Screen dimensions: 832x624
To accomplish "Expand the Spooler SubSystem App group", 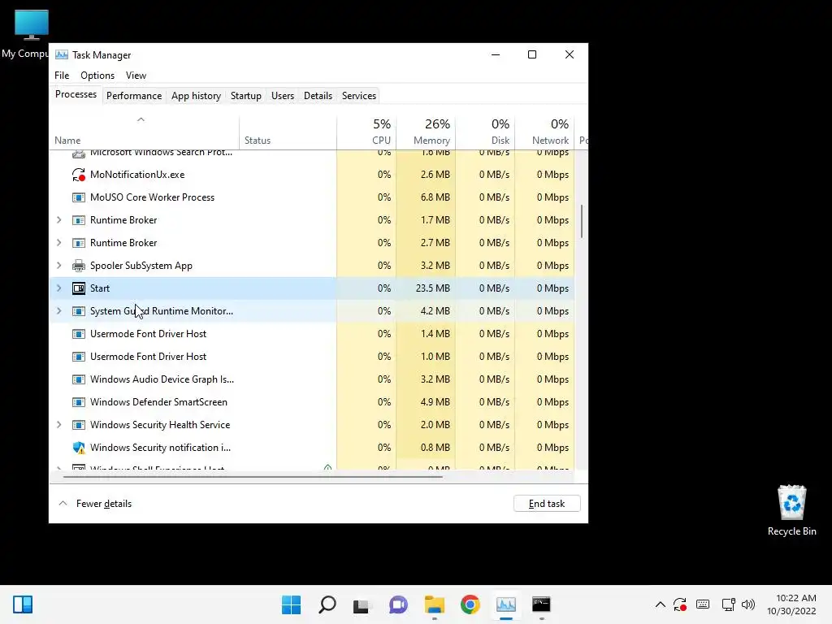I will coord(58,266).
